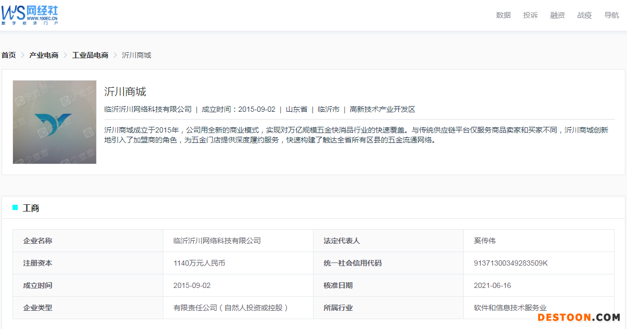Go to the 投诉 section

tap(530, 15)
